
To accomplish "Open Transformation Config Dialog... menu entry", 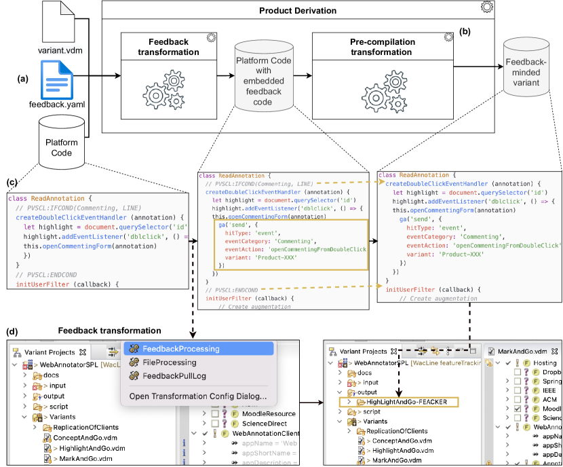I will pyautogui.click(x=198, y=396).
